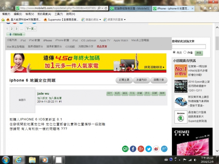Open Internet Explorer taskbar icon

coord(19,160)
